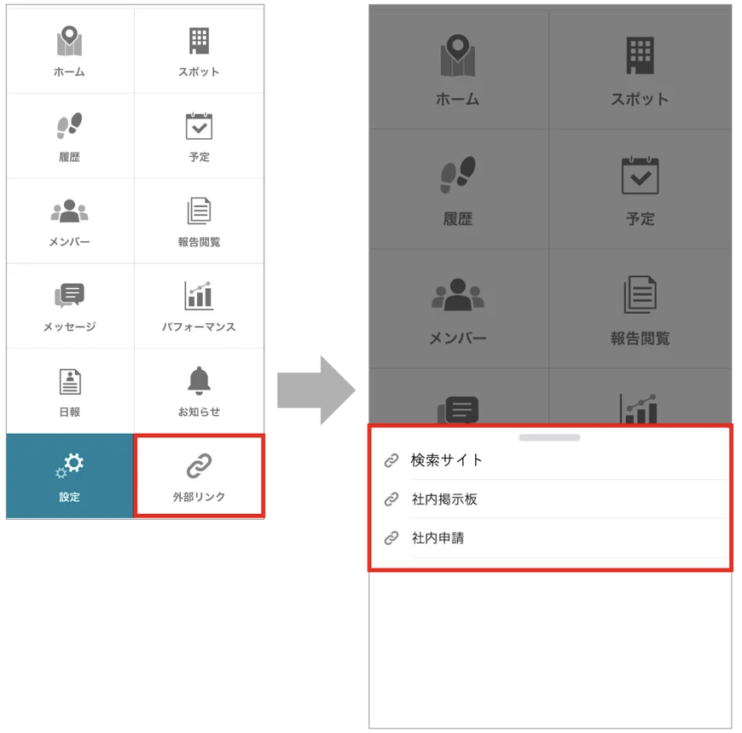
Task: Click dimmed メンバー label in right screen
Action: [458, 338]
